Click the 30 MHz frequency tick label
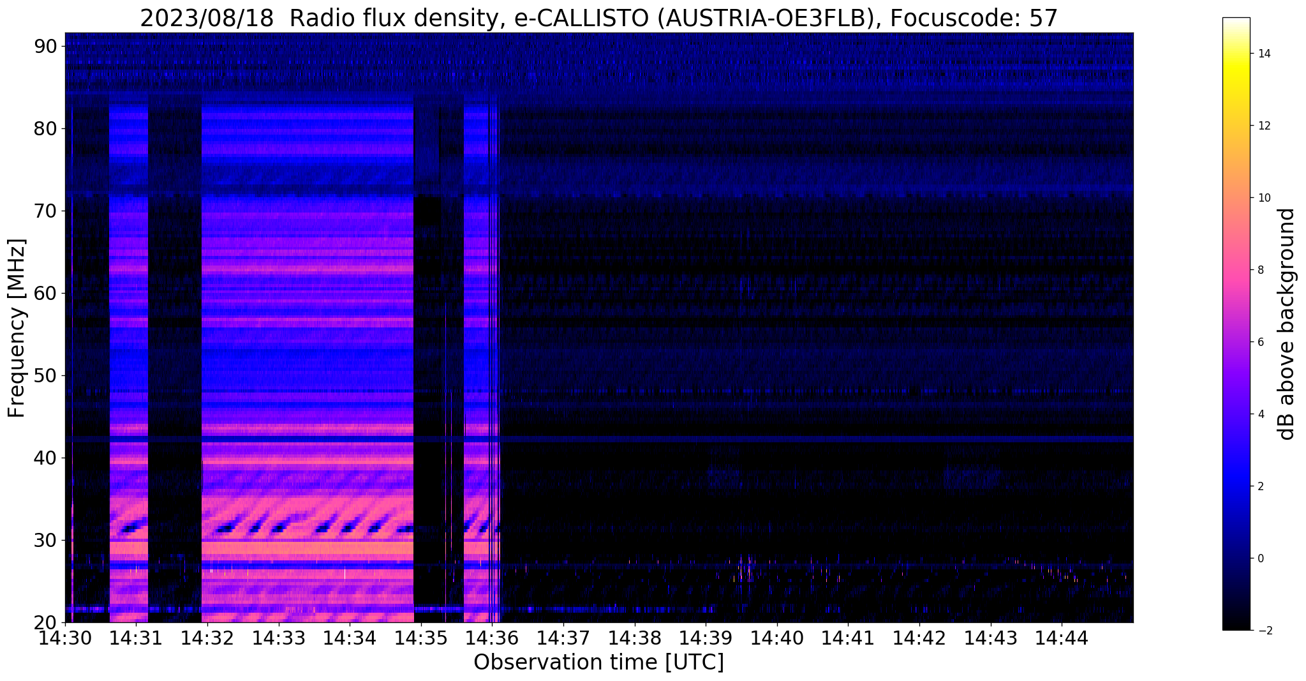 pos(45,541)
